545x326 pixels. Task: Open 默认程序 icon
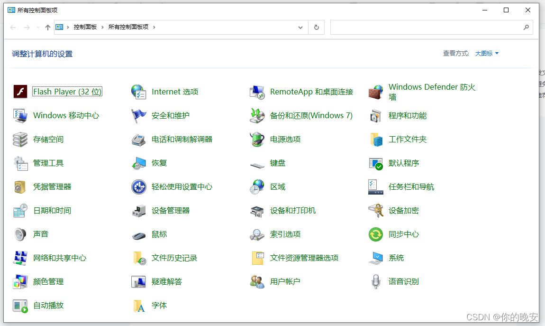tap(376, 164)
